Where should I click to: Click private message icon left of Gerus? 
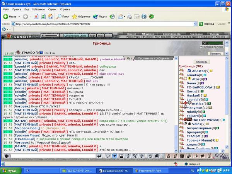(x=182, y=90)
